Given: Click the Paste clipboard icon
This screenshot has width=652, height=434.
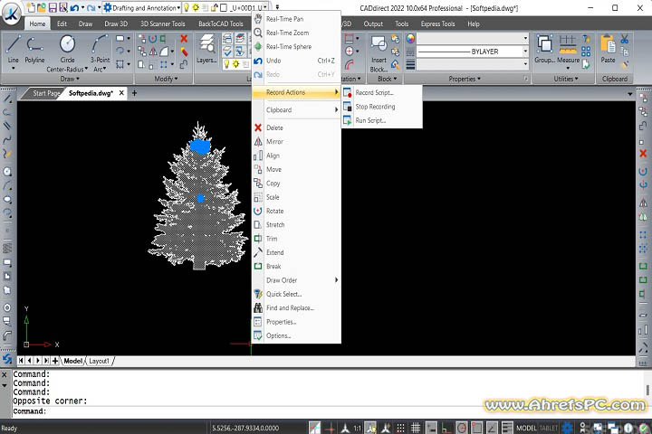Looking at the screenshot, I should pyautogui.click(x=608, y=47).
